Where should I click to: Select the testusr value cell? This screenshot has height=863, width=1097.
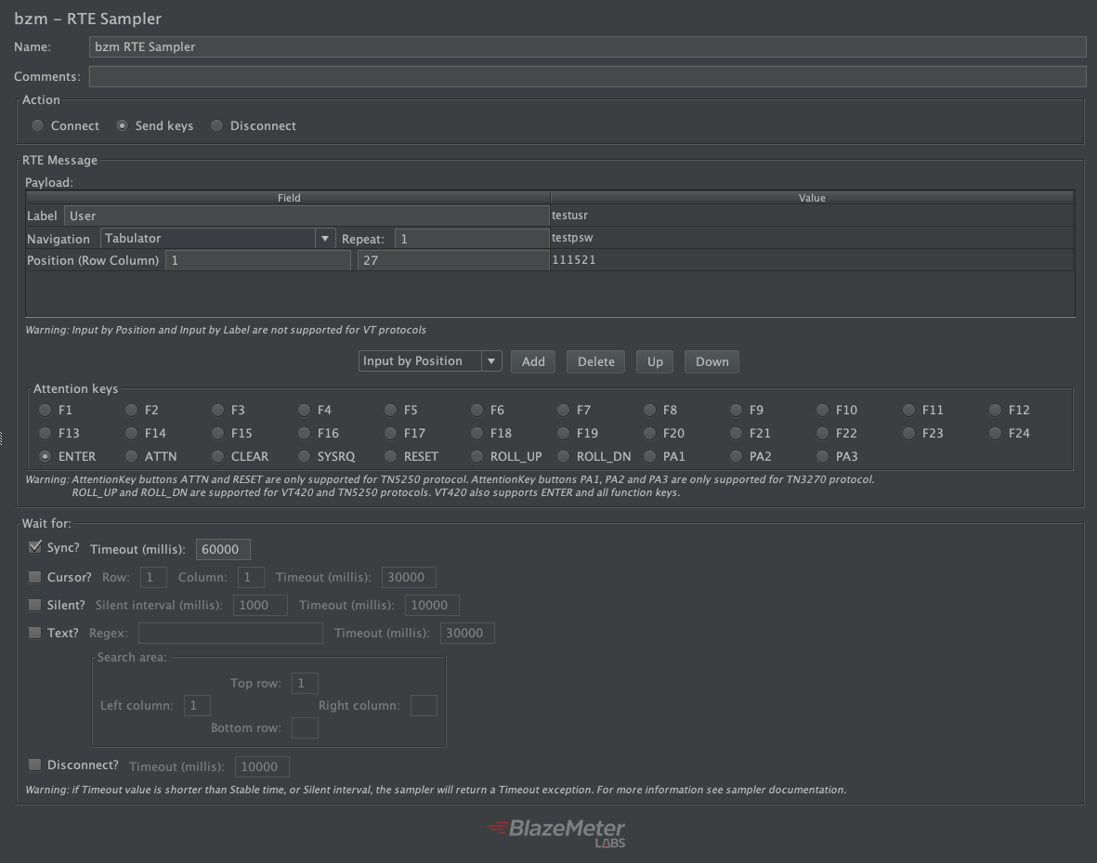point(812,216)
